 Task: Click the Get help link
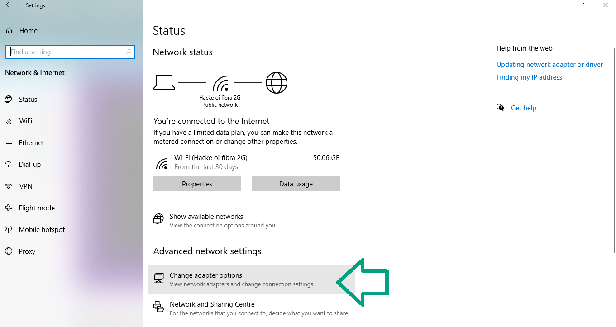coord(523,108)
